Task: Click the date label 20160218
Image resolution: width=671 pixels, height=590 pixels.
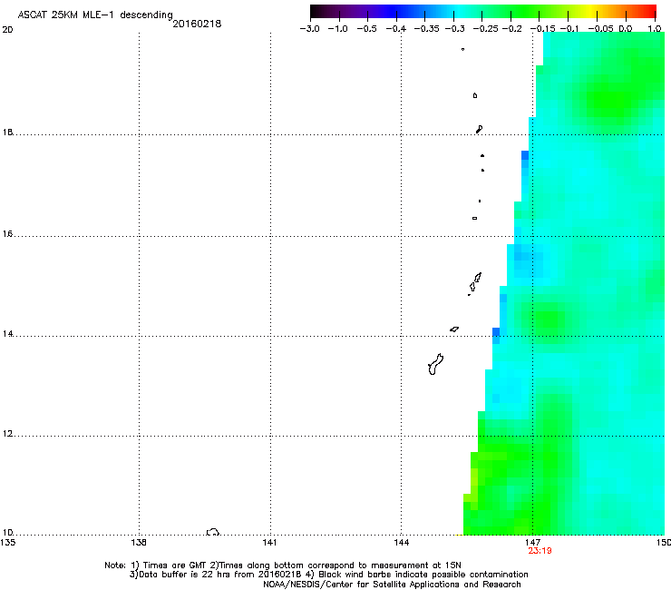Action: 197,24
